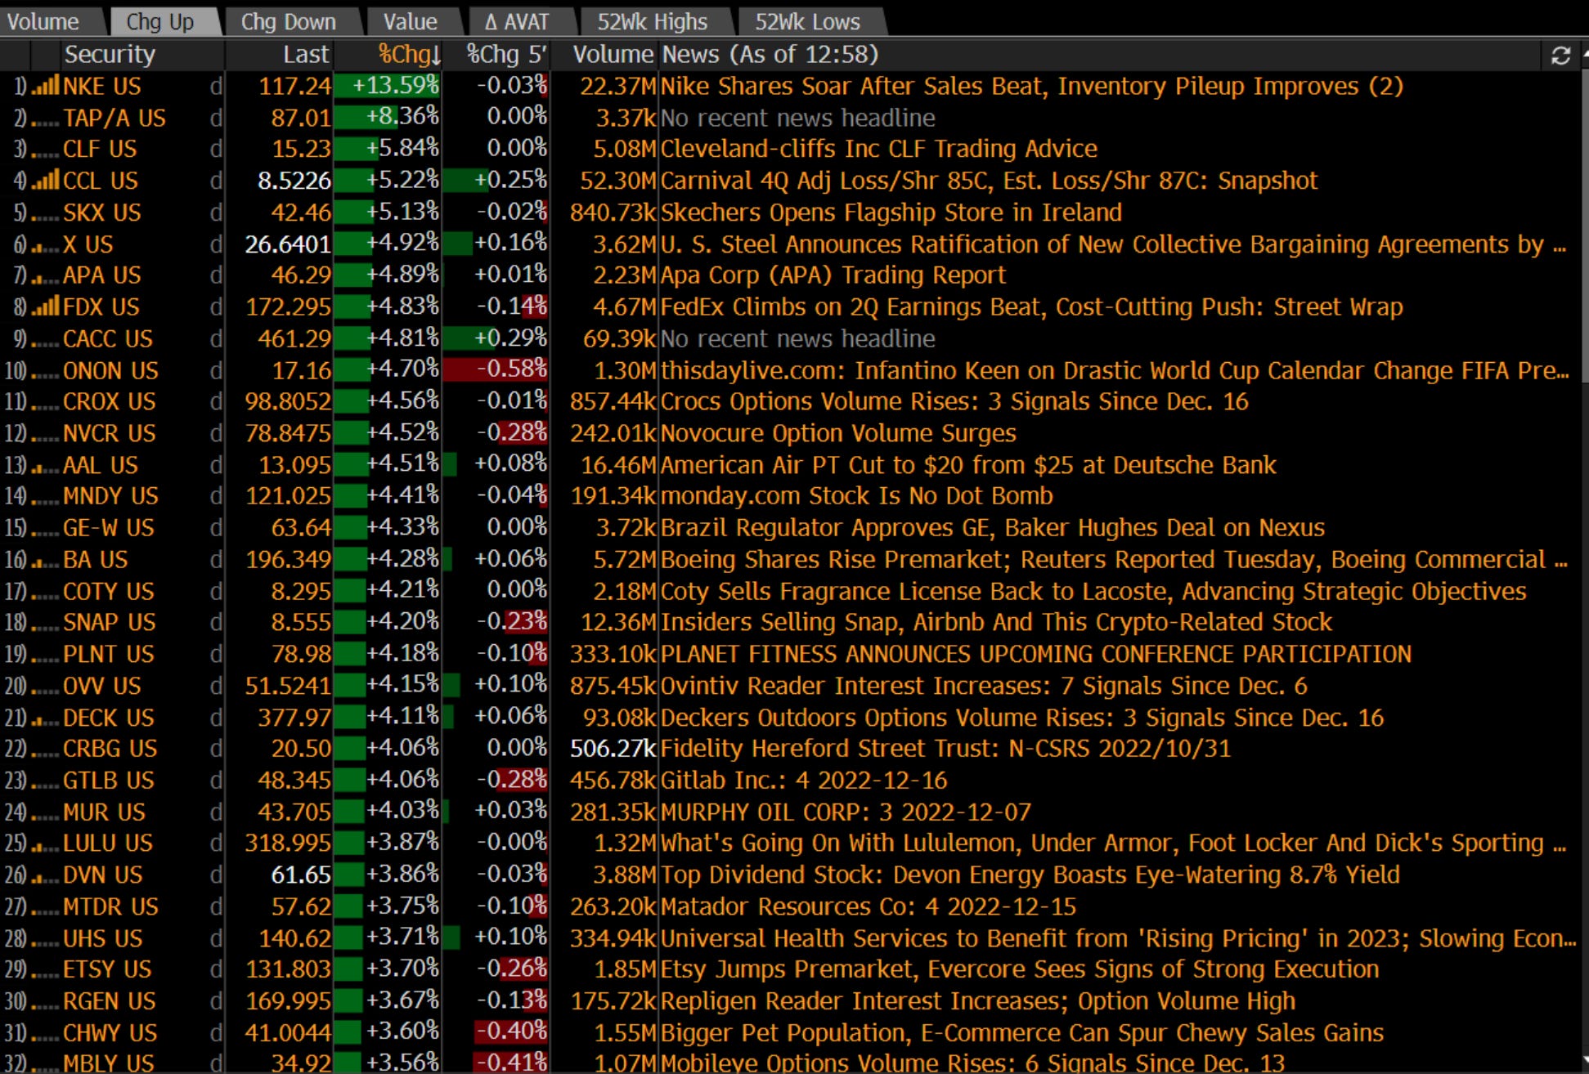Viewport: 1589px width, 1074px height.
Task: Select the SKX US security
Action: pyautogui.click(x=102, y=213)
